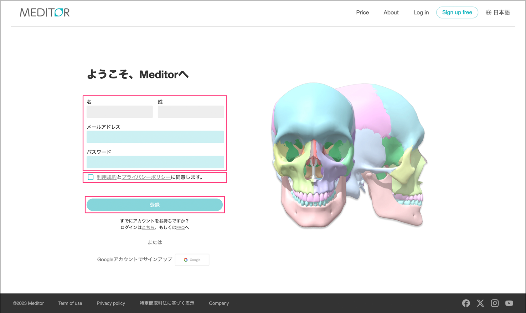Screen dimensions: 526x313
Task: Click the Google sign-up button
Action: point(192,260)
